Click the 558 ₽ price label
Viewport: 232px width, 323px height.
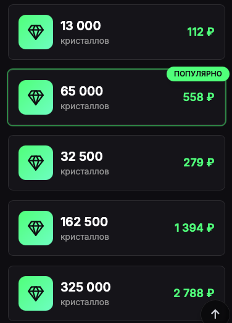click(x=199, y=97)
